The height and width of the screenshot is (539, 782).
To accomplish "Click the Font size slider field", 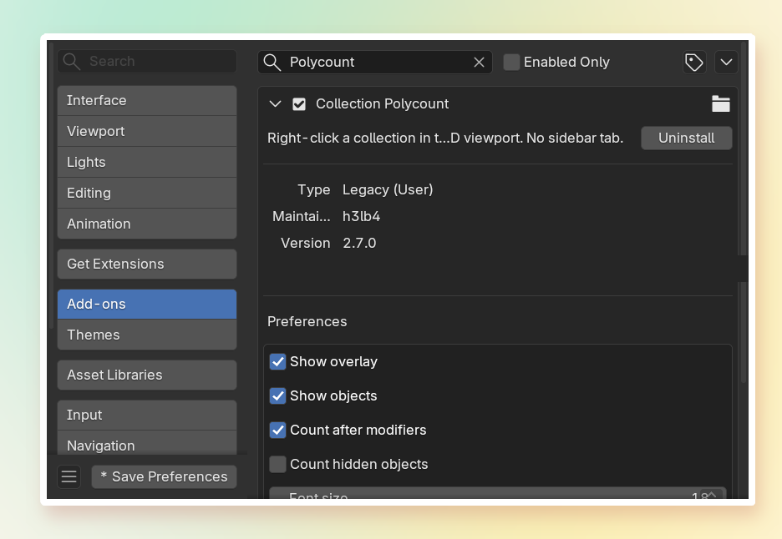I will click(498, 493).
